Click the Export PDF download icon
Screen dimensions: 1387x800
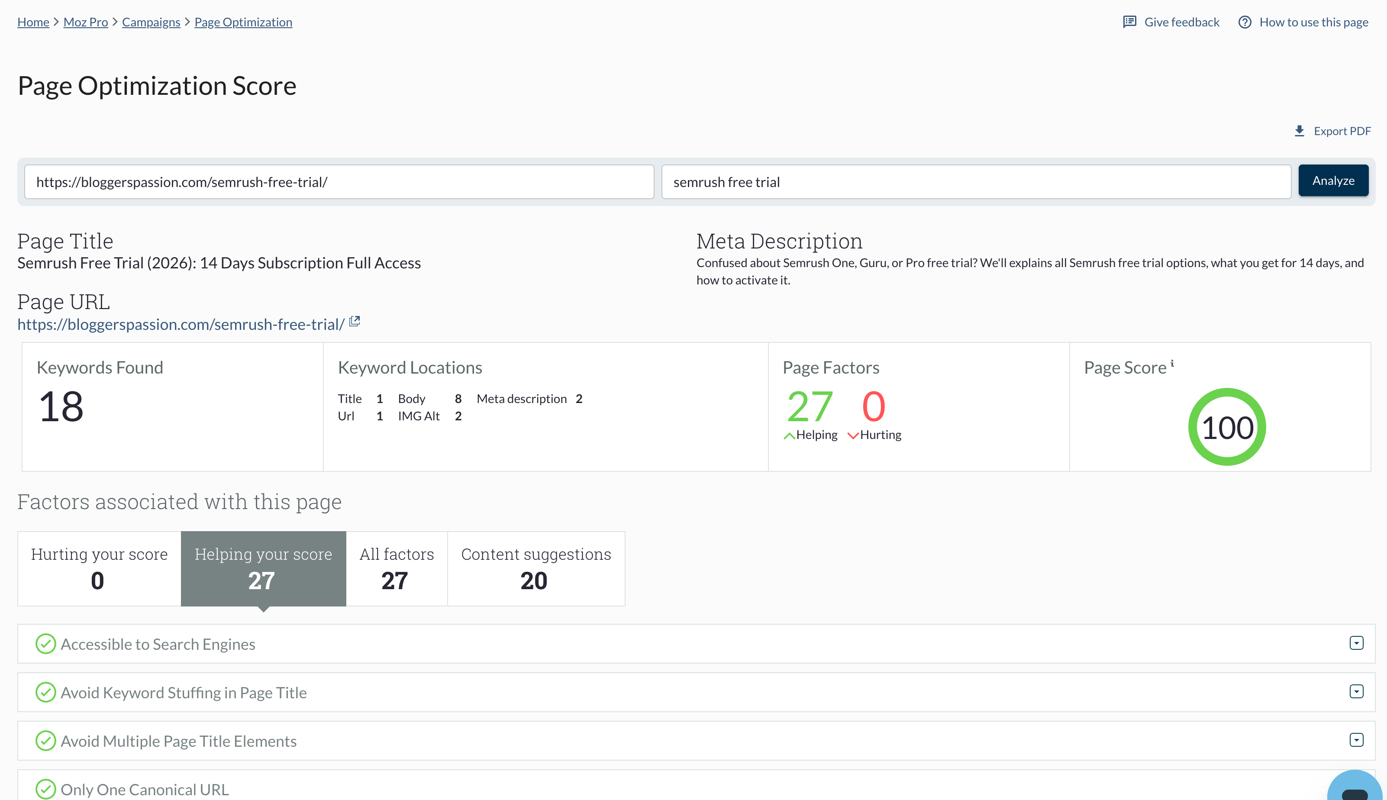(1300, 131)
